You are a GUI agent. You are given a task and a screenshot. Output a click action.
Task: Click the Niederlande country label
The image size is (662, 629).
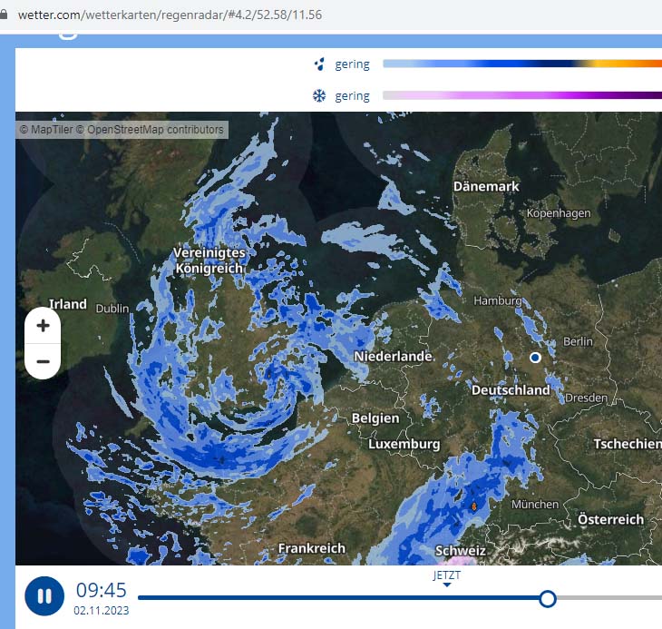coord(393,356)
